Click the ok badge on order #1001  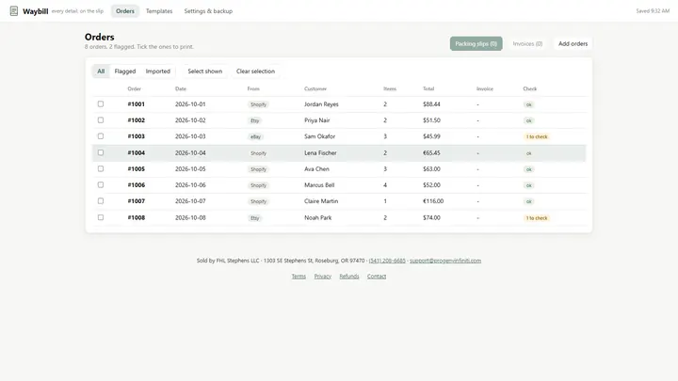pos(528,104)
